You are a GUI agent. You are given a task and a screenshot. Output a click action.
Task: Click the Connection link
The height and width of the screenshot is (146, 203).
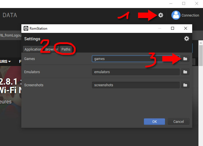pos(190,15)
